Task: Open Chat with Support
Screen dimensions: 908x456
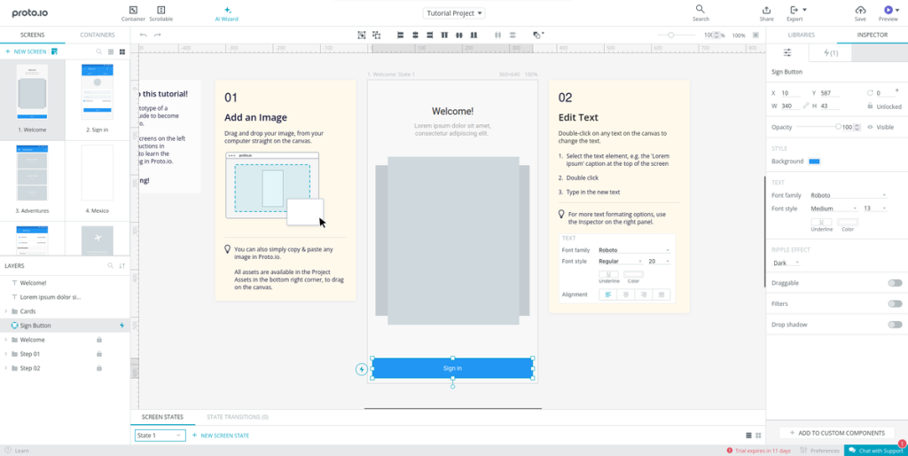Action: pos(876,450)
